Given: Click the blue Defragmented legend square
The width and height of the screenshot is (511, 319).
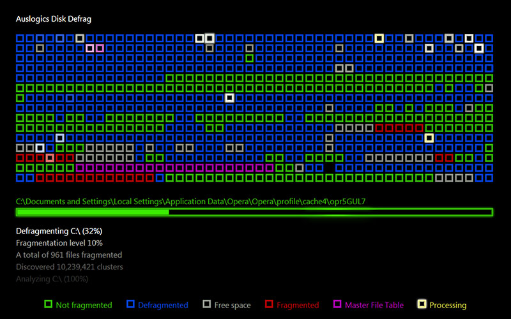Looking at the screenshot, I should point(131,304).
